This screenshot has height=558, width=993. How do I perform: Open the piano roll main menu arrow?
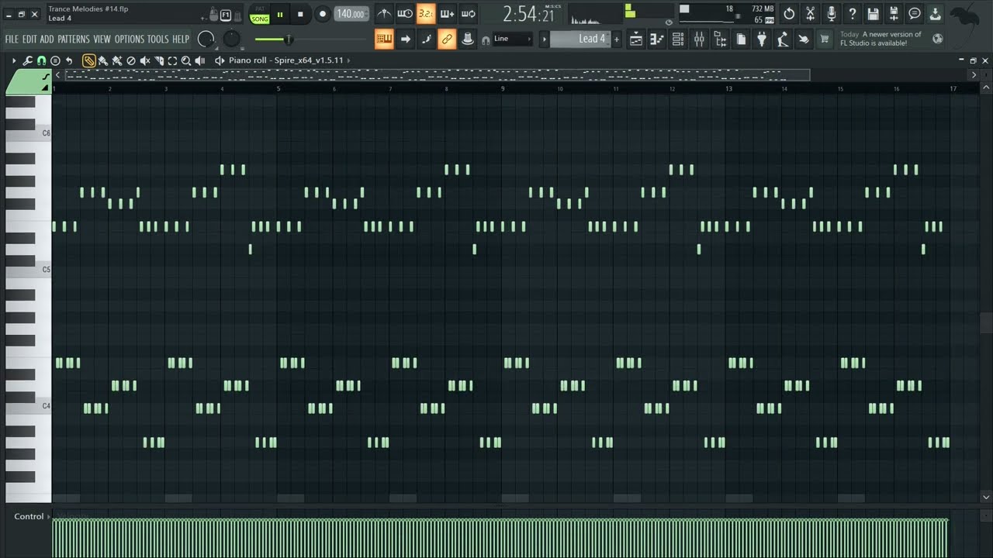[14, 60]
